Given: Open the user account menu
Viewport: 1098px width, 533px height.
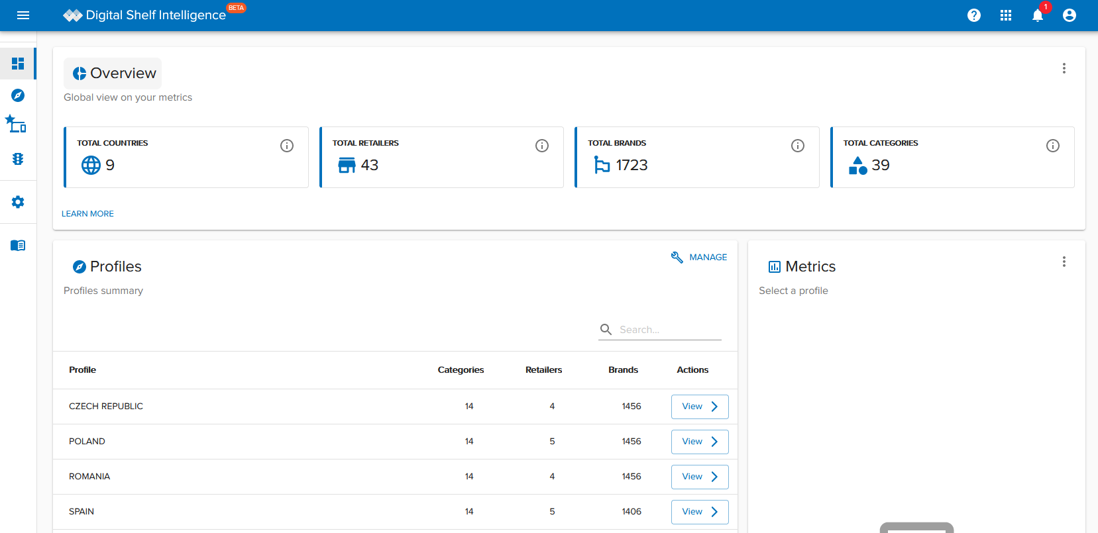Looking at the screenshot, I should [x=1069, y=15].
